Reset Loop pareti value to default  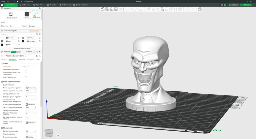tap(24, 67)
